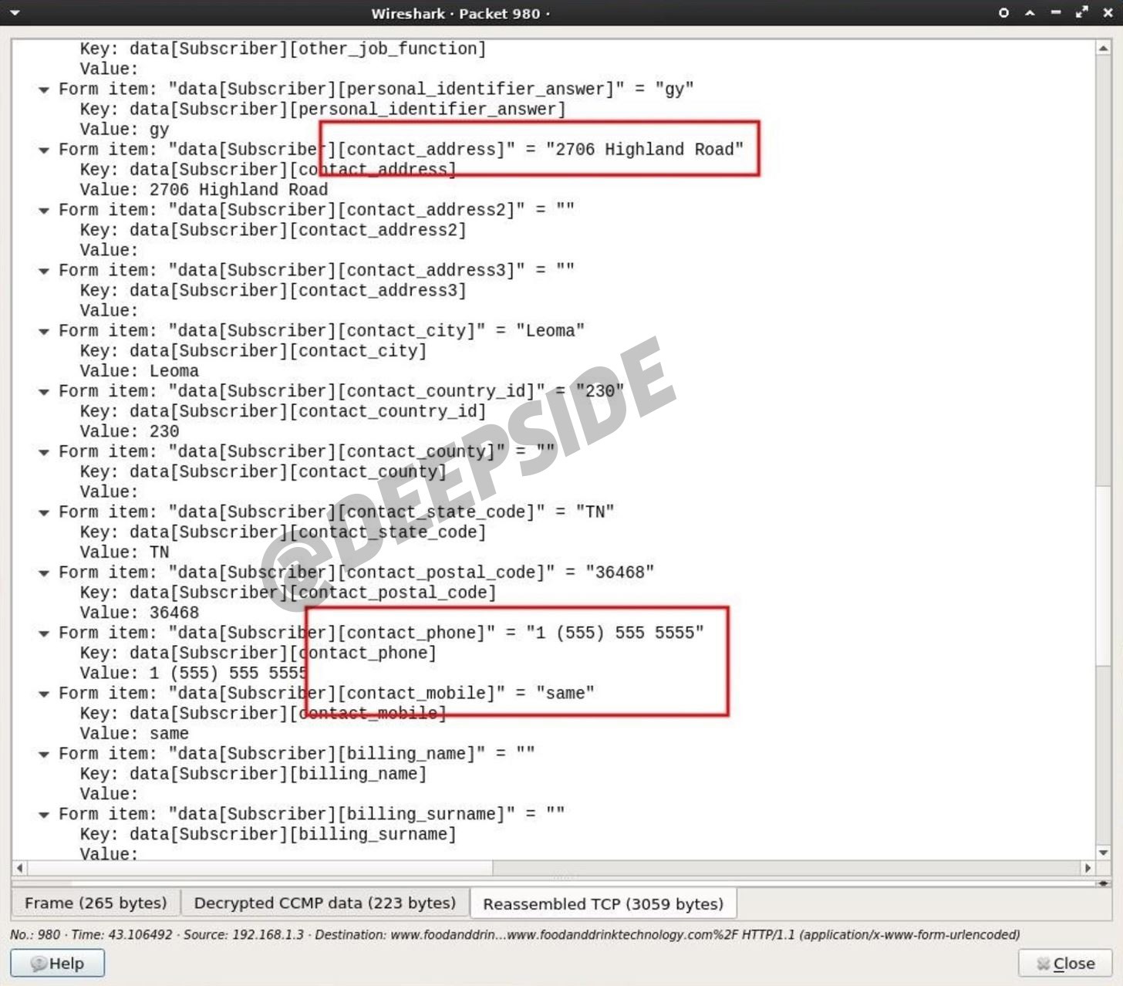1123x986 pixels.
Task: Click the Help button
Action: (57, 963)
